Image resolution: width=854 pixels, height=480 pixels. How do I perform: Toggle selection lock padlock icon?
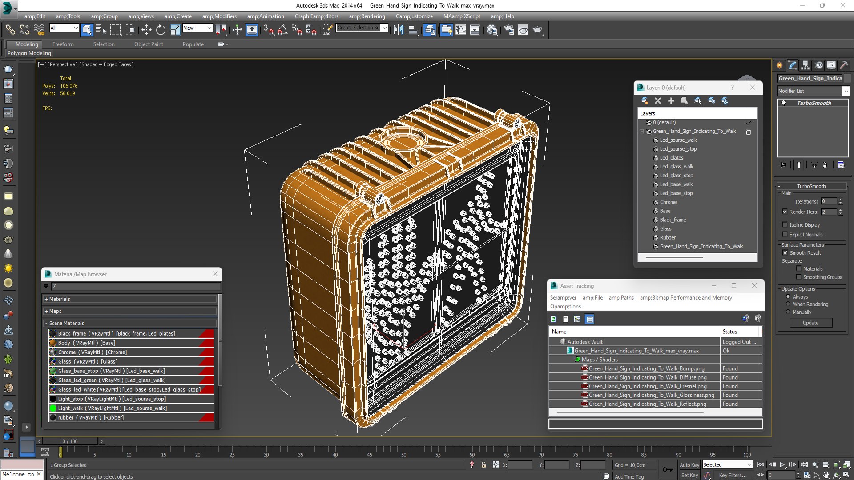point(483,465)
